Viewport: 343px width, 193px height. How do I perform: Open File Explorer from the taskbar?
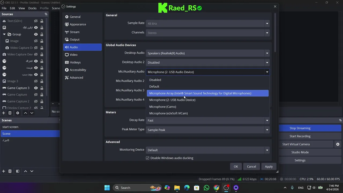[177, 188]
